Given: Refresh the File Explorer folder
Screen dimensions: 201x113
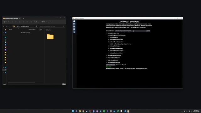Looking at the screenshot, I should pos(37,26).
